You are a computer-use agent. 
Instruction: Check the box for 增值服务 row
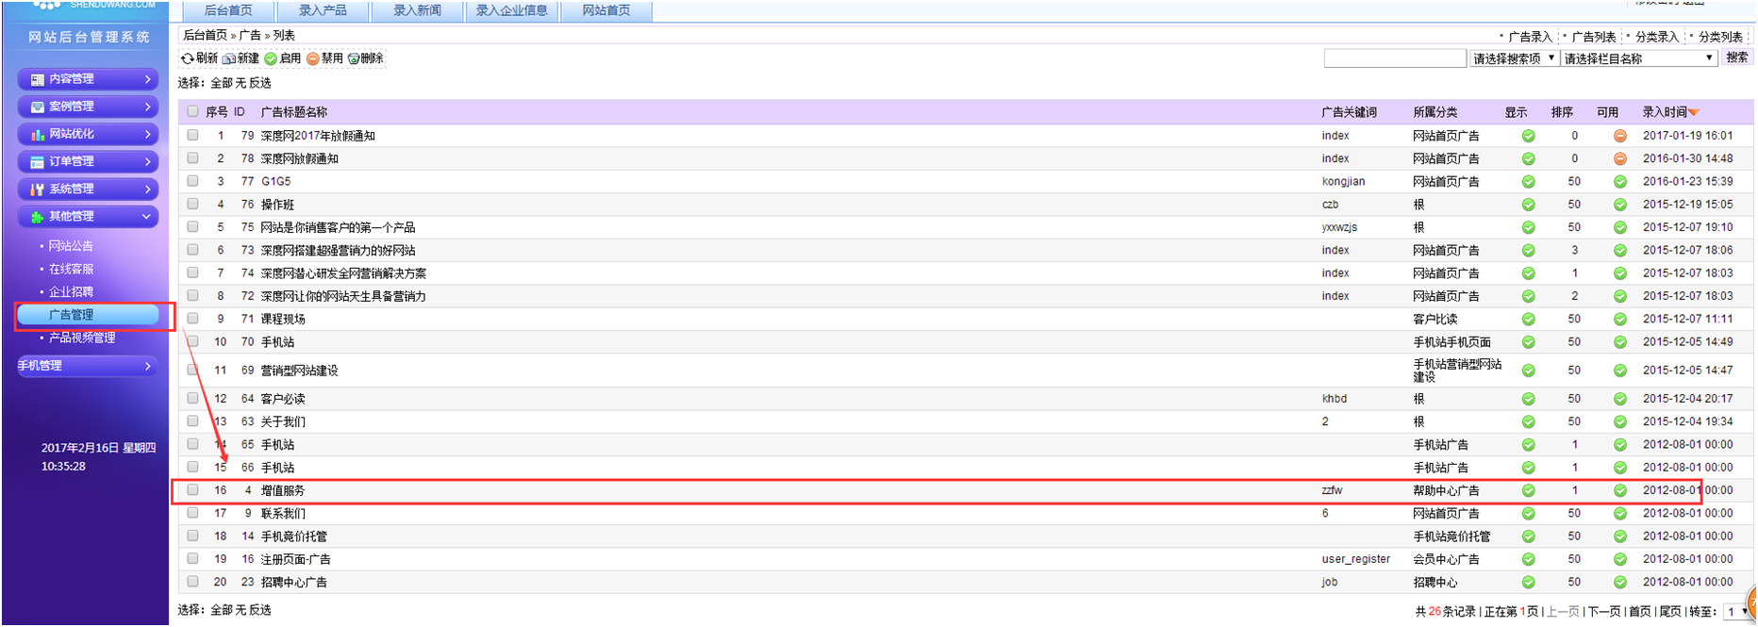192,490
